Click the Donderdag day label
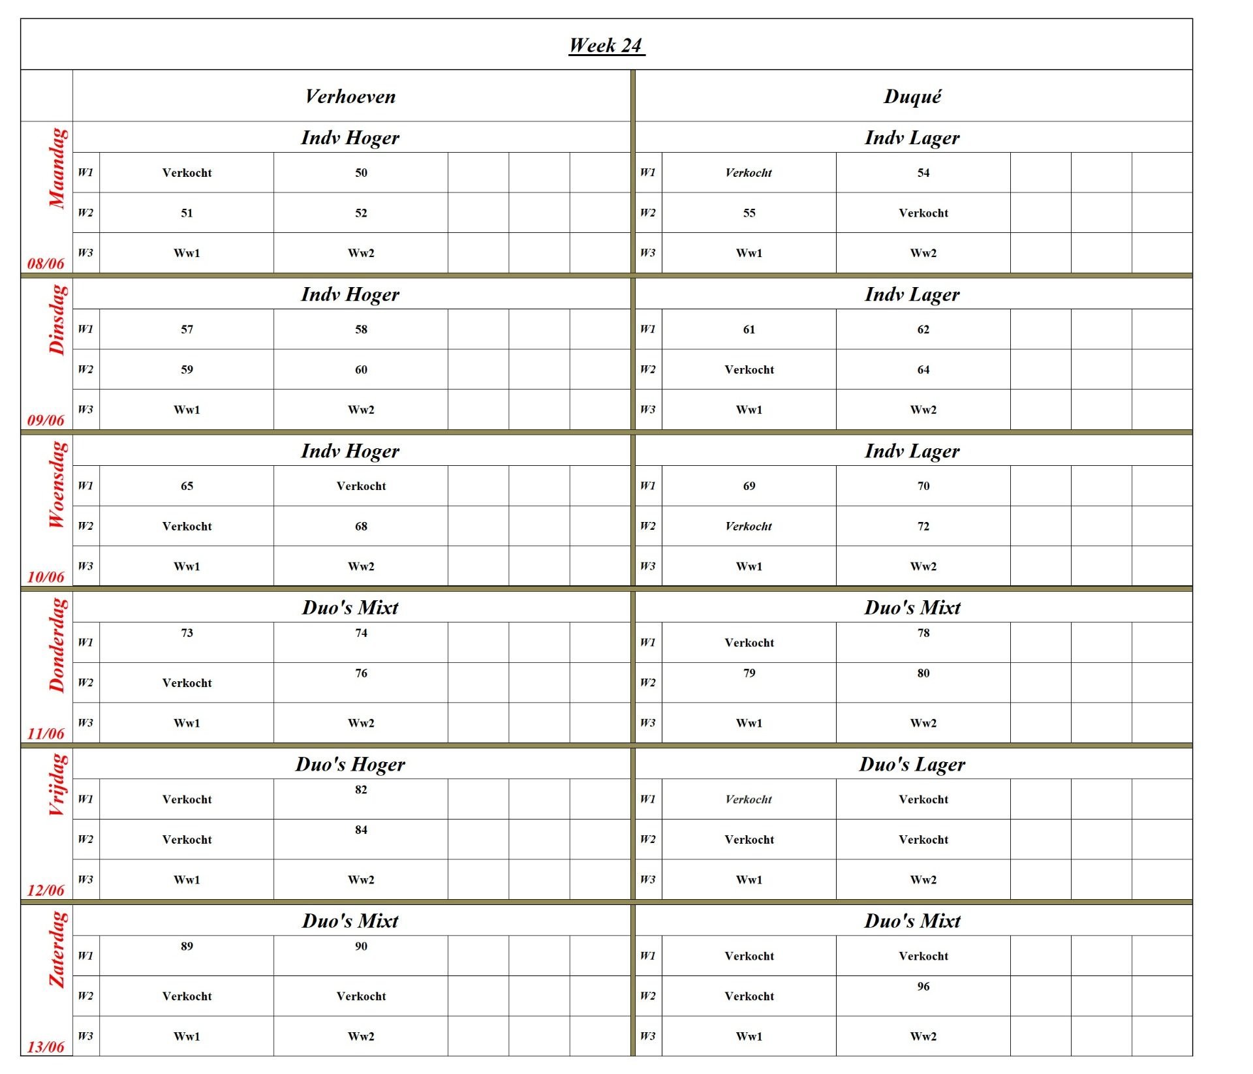Image resolution: width=1253 pixels, height=1074 pixels. [x=57, y=645]
